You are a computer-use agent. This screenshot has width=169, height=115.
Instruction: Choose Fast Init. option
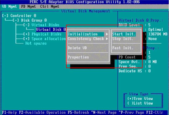click(x=123, y=48)
